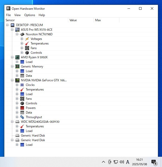Open the View menu
The height and width of the screenshot is (167, 162).
[x=17, y=15]
